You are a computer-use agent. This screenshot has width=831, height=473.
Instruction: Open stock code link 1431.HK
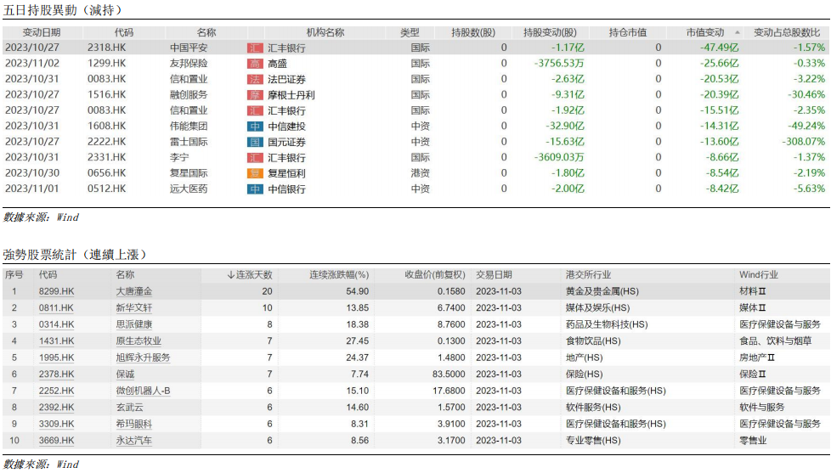57,341
